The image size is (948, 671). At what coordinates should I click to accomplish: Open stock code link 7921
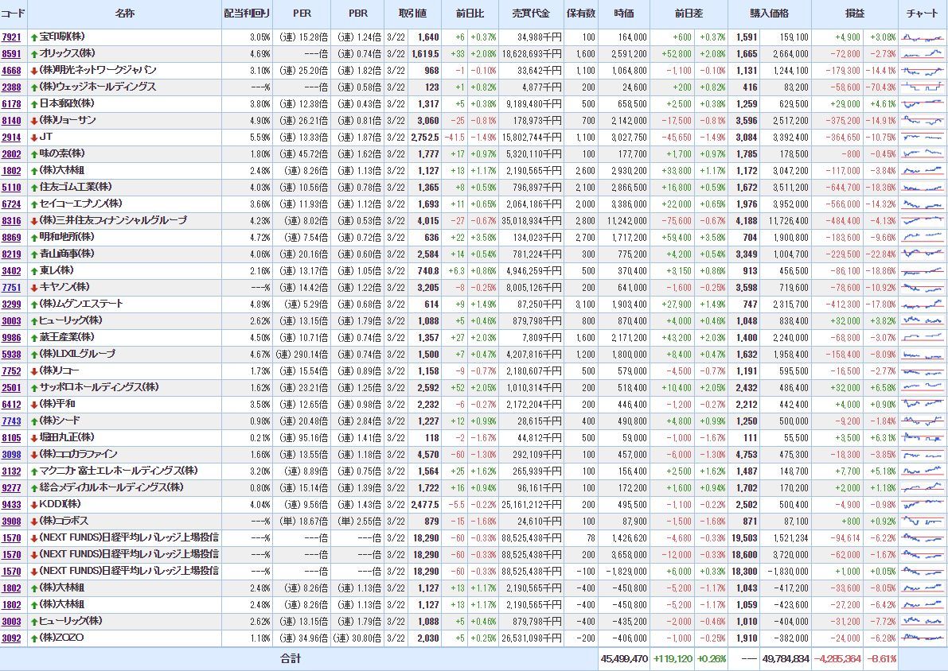(11, 37)
